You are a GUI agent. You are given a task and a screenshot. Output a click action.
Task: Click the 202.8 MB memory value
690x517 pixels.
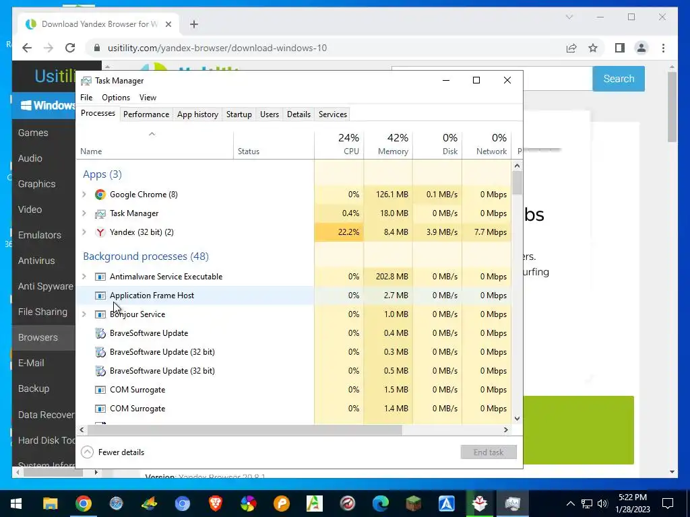click(x=391, y=277)
